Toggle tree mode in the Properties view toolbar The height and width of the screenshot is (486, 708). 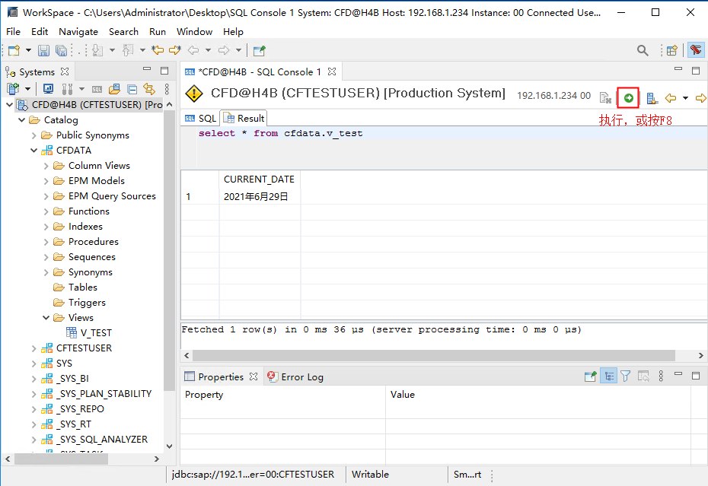tap(609, 376)
